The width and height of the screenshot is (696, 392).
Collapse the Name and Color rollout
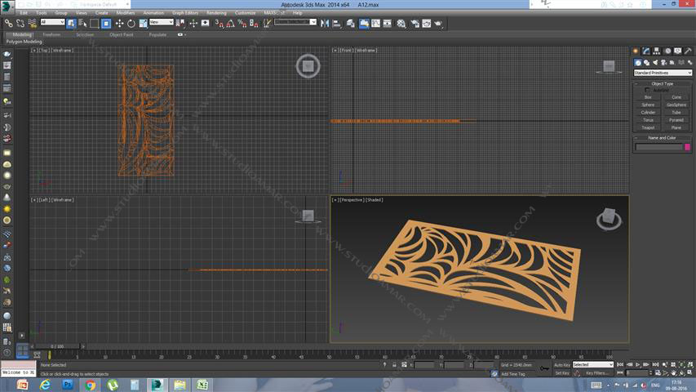[x=662, y=137]
